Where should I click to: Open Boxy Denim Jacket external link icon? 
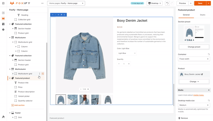click(x=202, y=74)
